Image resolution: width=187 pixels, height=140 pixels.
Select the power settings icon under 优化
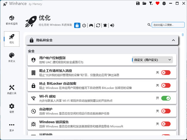(x=84, y=25)
